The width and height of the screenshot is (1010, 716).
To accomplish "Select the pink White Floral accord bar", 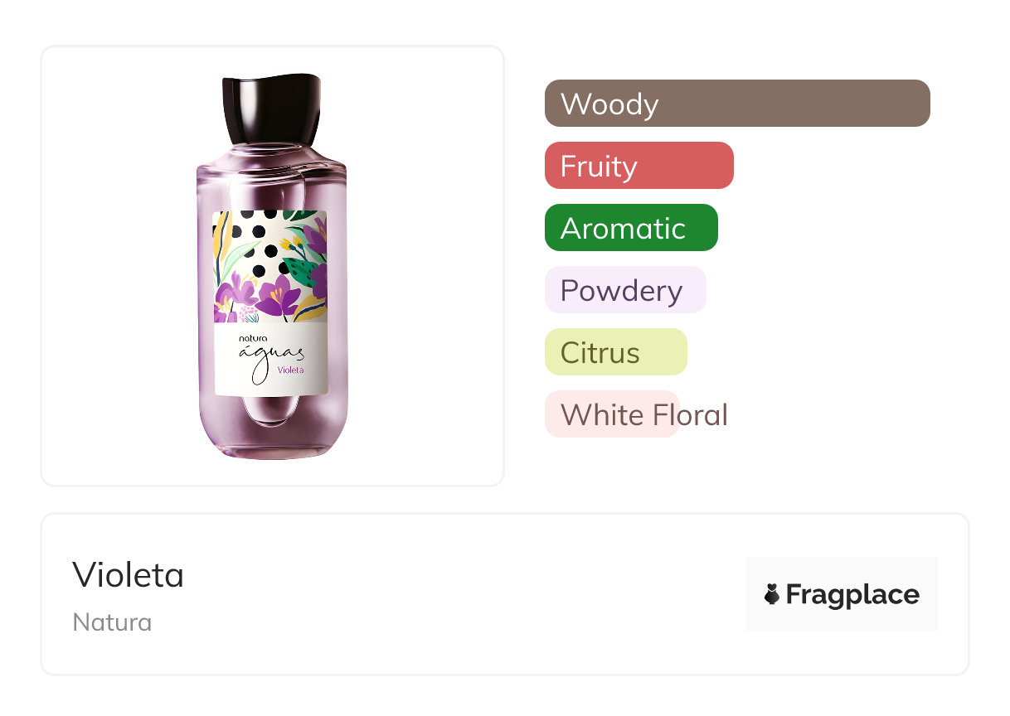I will click(x=612, y=414).
